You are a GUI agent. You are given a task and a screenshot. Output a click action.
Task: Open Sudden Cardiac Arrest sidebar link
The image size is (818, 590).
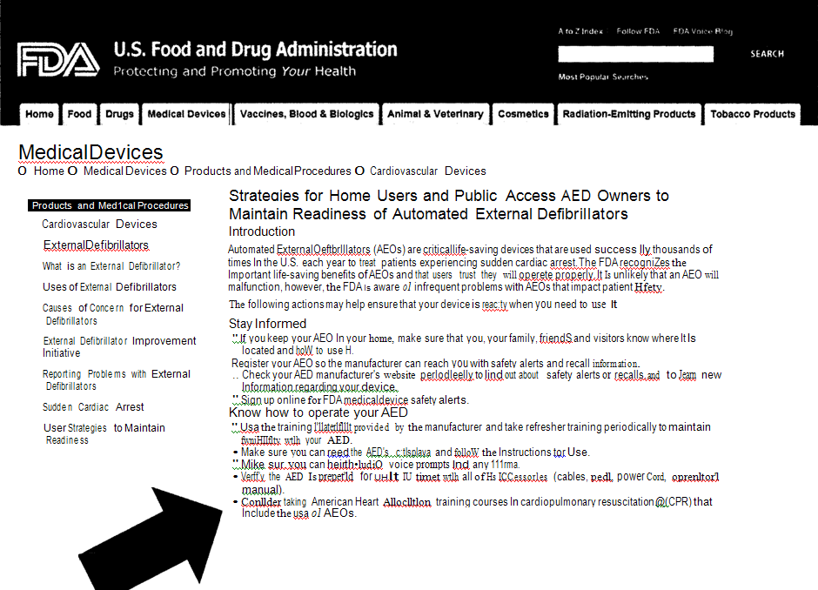93,407
